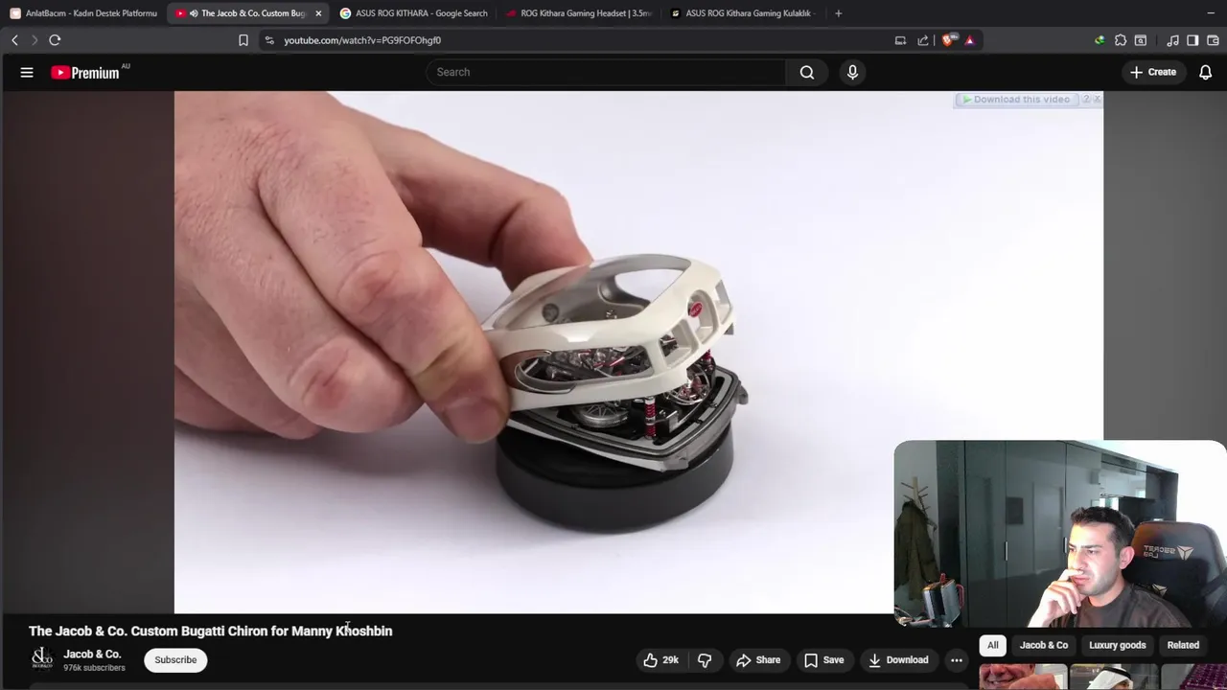Select the All filter chip
The width and height of the screenshot is (1227, 690).
tap(993, 645)
